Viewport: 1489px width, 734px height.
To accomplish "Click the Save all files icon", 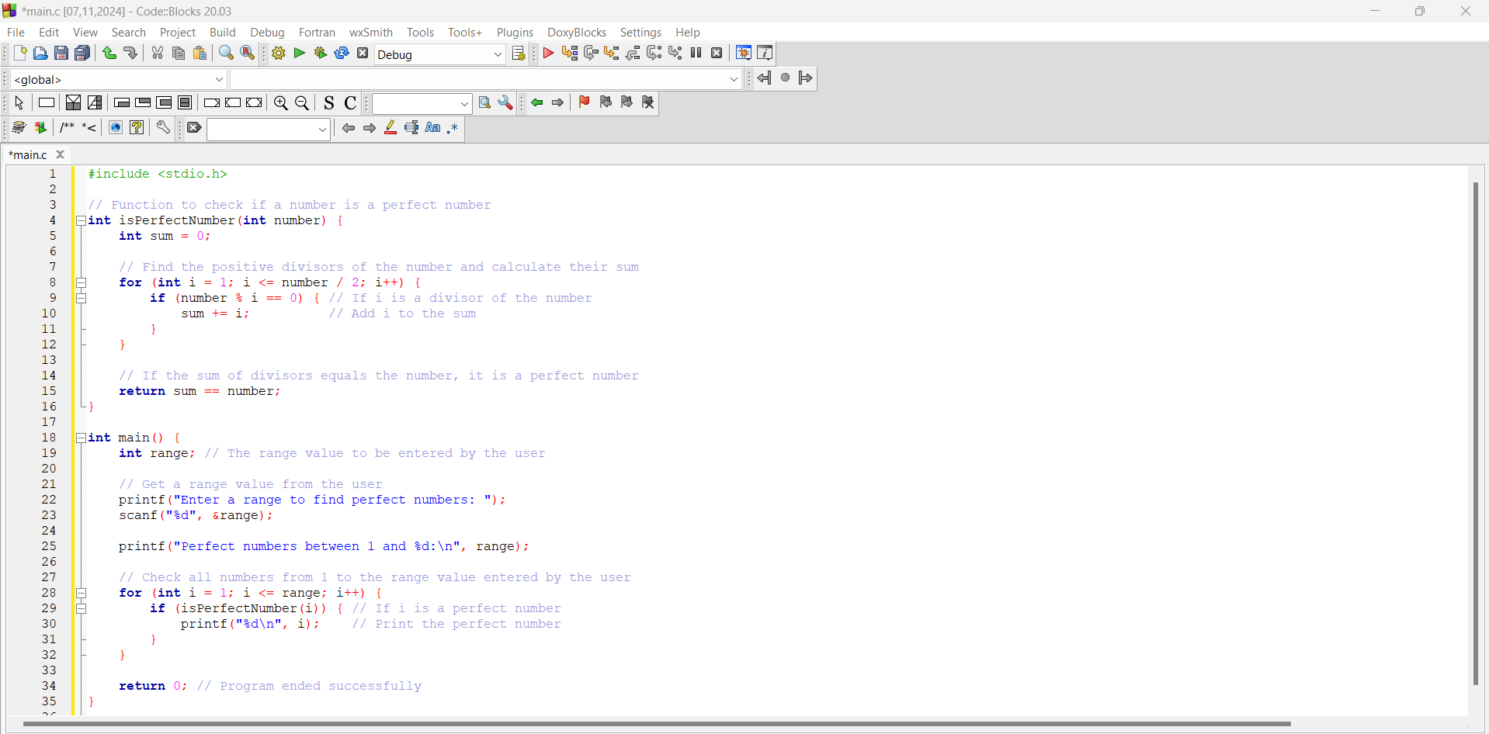I will [82, 53].
